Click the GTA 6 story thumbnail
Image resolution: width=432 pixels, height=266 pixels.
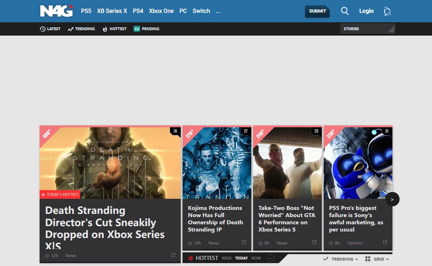pos(287,163)
